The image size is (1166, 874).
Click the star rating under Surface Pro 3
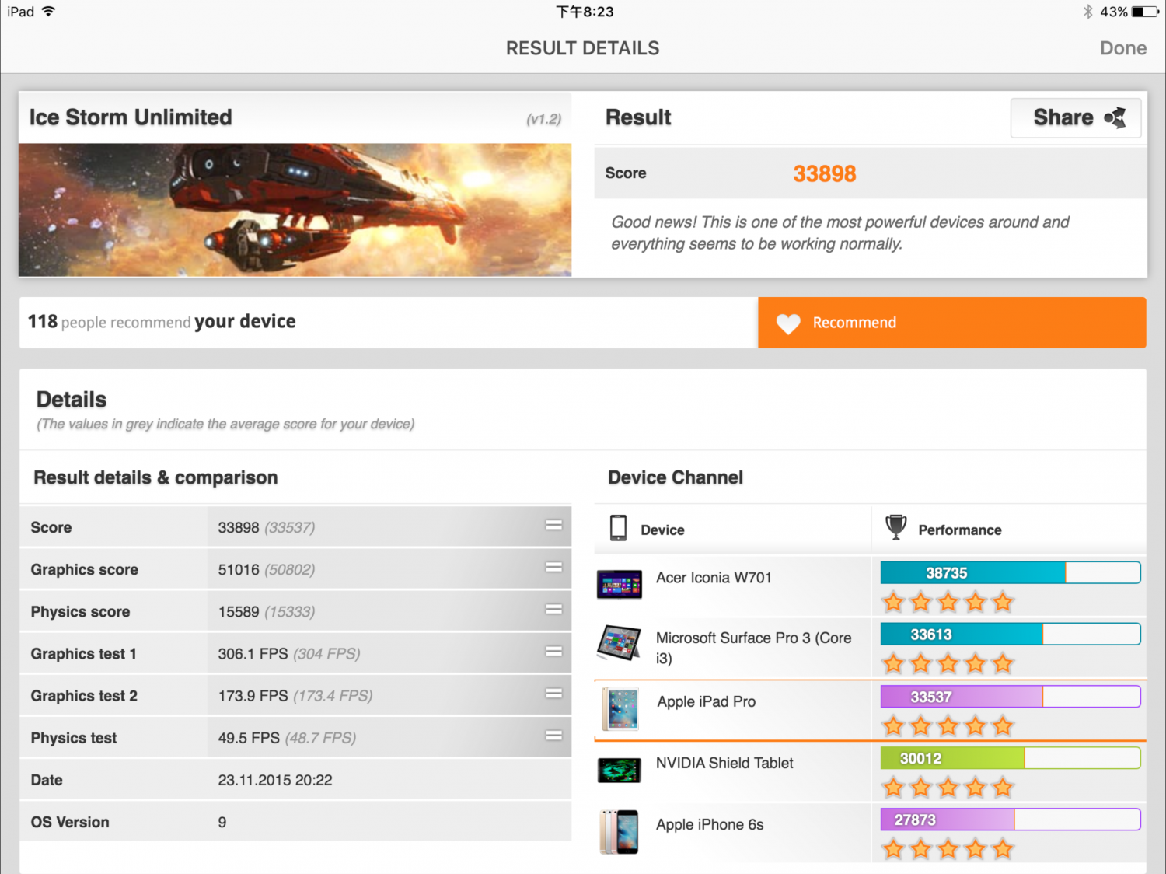(x=948, y=663)
